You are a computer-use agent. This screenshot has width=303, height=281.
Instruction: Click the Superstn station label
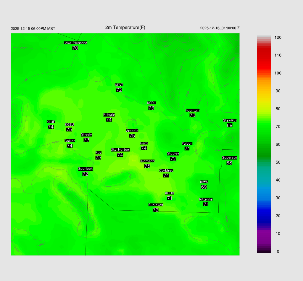pyautogui.click(x=229, y=158)
